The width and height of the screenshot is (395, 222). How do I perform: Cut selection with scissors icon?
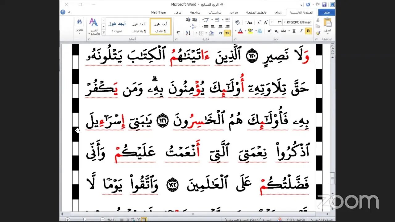pos(318,20)
